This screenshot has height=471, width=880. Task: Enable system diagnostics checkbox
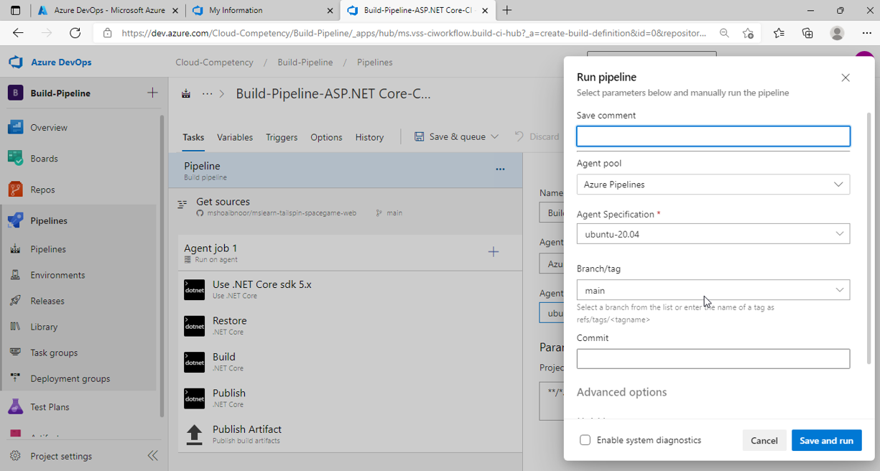point(585,440)
